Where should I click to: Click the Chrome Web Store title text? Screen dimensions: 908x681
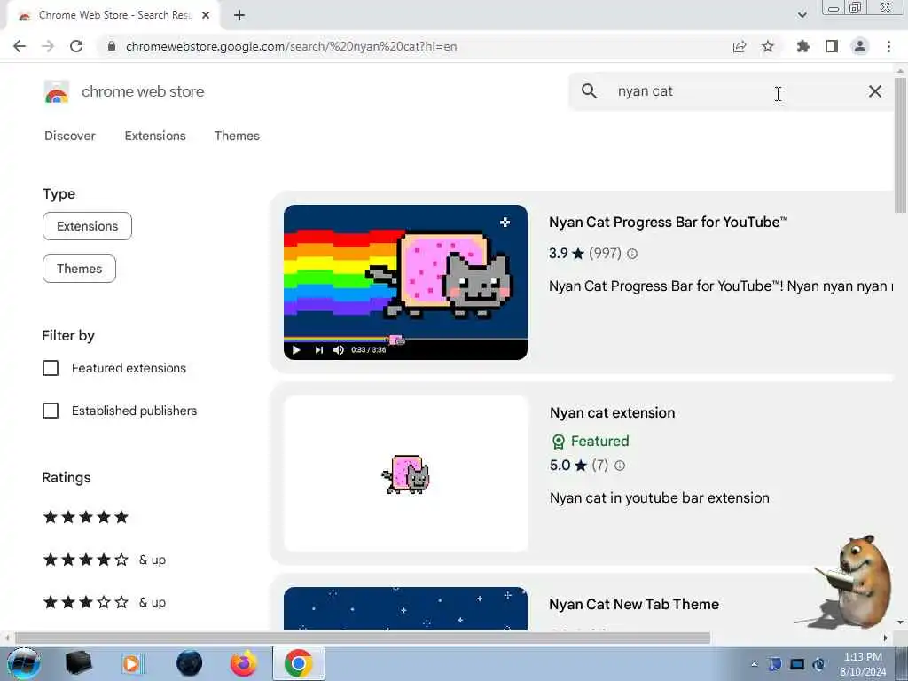(143, 91)
